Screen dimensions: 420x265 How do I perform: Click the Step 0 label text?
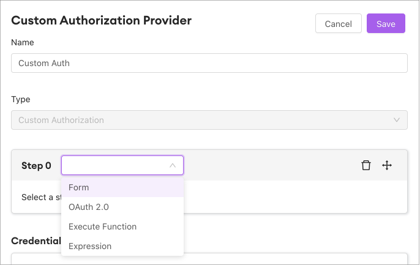[x=36, y=166]
